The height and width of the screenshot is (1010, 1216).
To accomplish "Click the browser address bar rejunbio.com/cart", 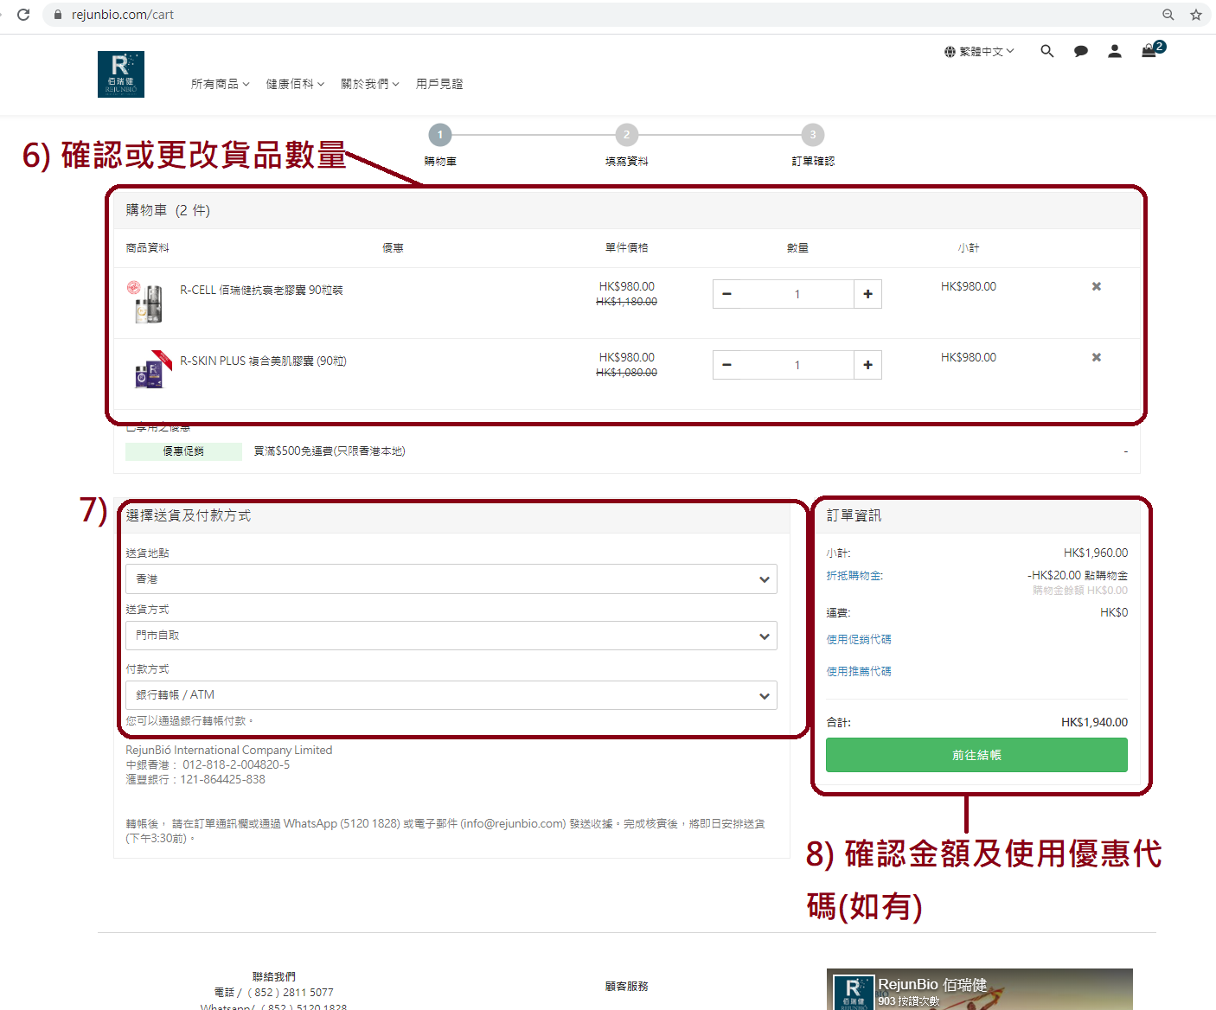I will click(x=605, y=15).
